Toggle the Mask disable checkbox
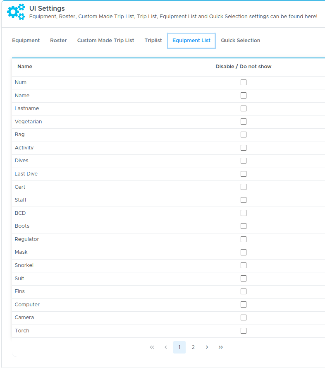 coord(244,252)
